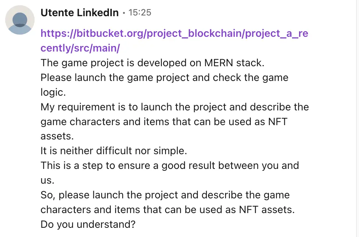359x237 pixels.
Task: Click the line starting 'game characters and items'
Action: pos(164,121)
